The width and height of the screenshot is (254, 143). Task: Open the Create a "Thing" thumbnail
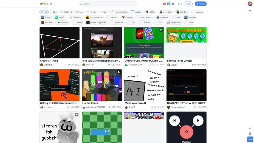pos(60,43)
